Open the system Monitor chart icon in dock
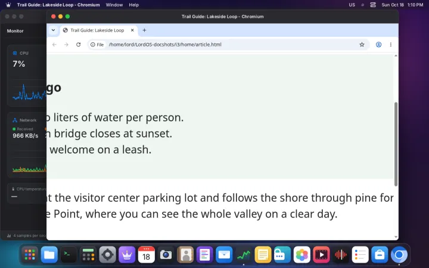This screenshot has height=268, width=429. tap(244, 255)
